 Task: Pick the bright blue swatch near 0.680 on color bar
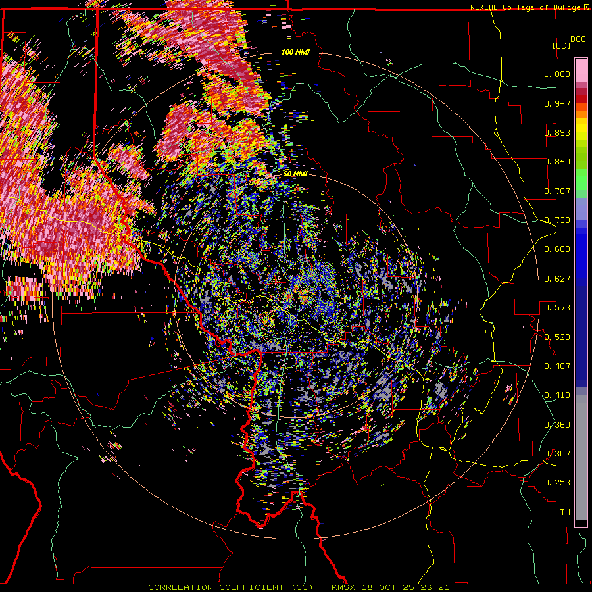[x=581, y=253]
